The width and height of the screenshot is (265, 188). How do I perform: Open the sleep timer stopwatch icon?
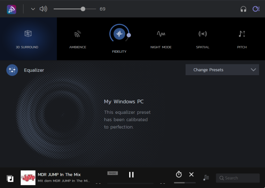point(179,174)
